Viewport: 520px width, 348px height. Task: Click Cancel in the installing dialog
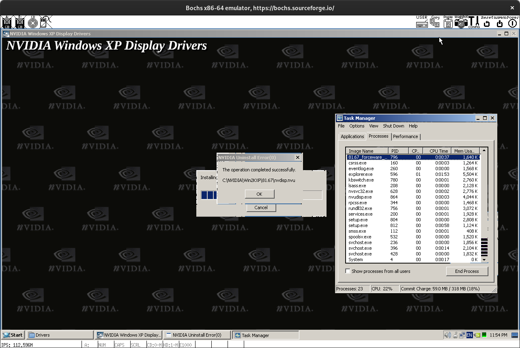click(261, 208)
